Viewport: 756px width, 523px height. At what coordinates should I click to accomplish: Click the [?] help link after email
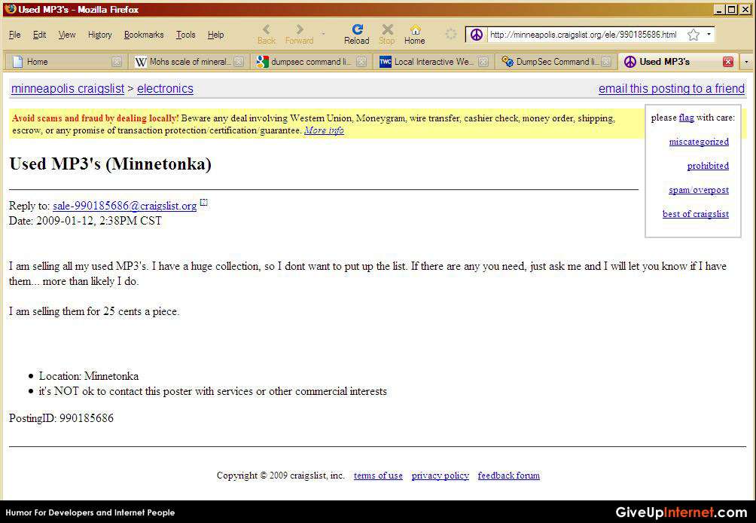pyautogui.click(x=204, y=202)
